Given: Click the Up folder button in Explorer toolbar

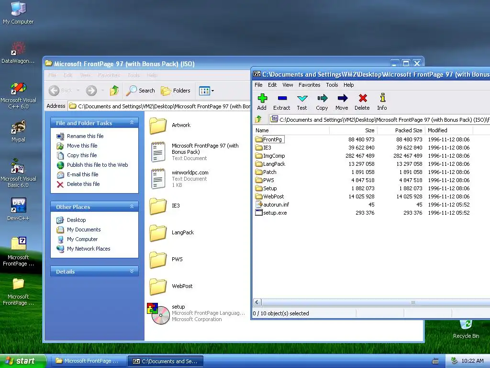Looking at the screenshot, I should (114, 91).
